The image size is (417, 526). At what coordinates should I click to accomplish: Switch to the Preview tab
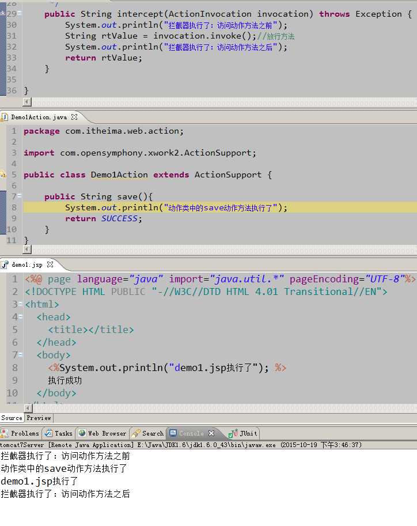coord(39,418)
